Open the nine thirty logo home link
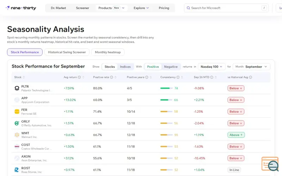 click(21, 8)
